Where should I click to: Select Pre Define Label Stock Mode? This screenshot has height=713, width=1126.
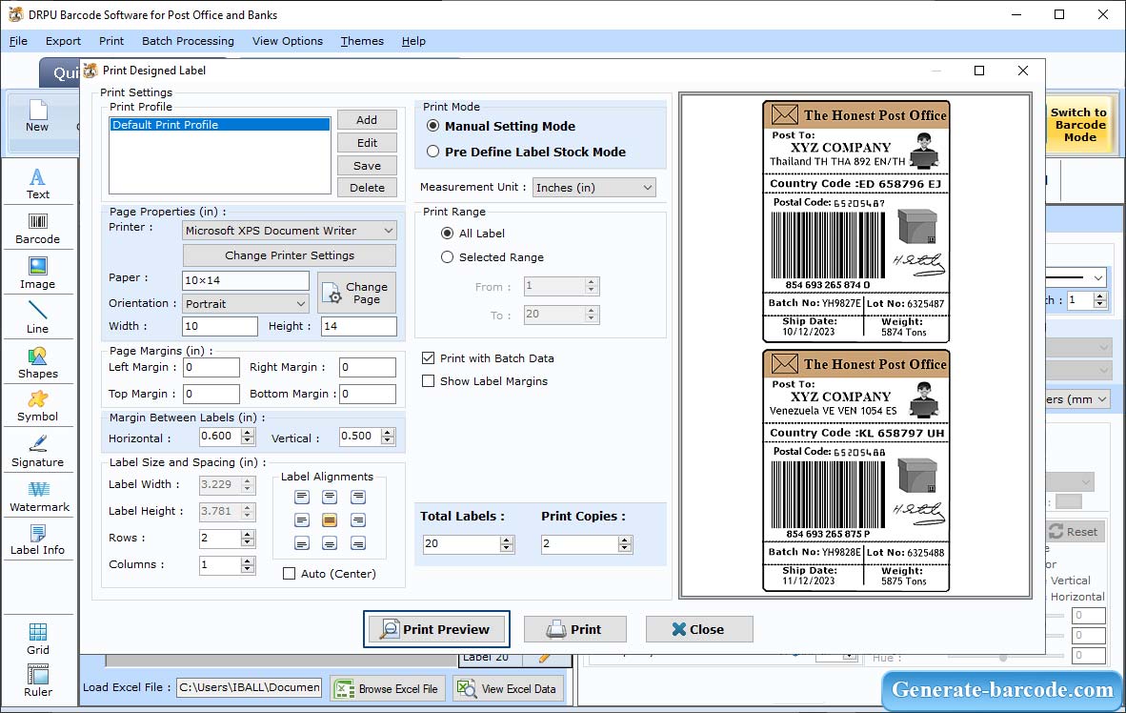click(433, 152)
